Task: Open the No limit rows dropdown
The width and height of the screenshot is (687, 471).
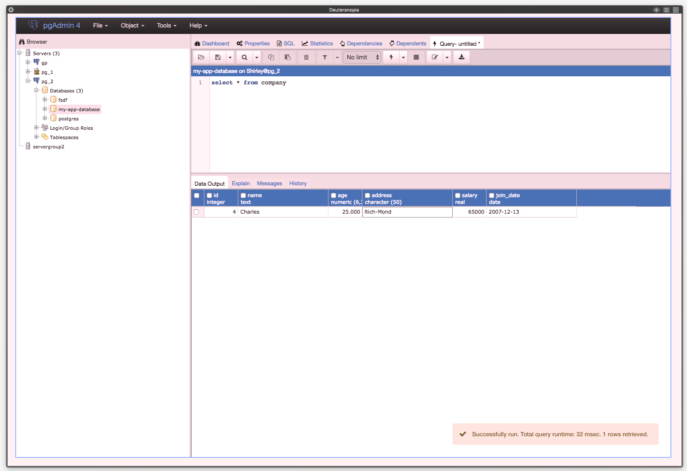Action: click(x=362, y=57)
